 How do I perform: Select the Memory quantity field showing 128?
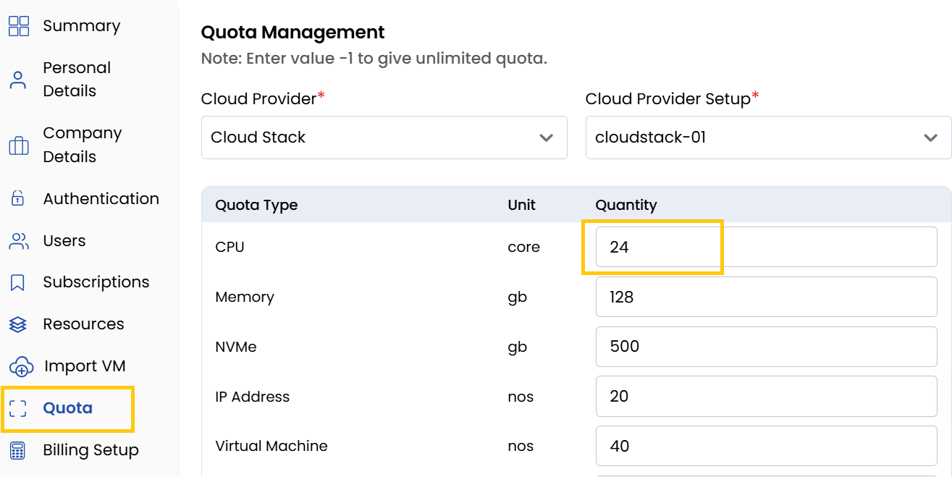point(766,297)
